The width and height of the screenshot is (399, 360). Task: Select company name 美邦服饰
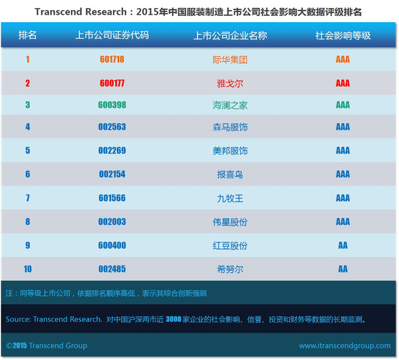[x=230, y=150]
